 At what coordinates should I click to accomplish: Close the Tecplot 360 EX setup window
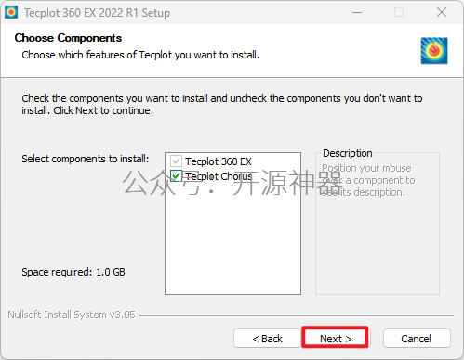pos(442,13)
